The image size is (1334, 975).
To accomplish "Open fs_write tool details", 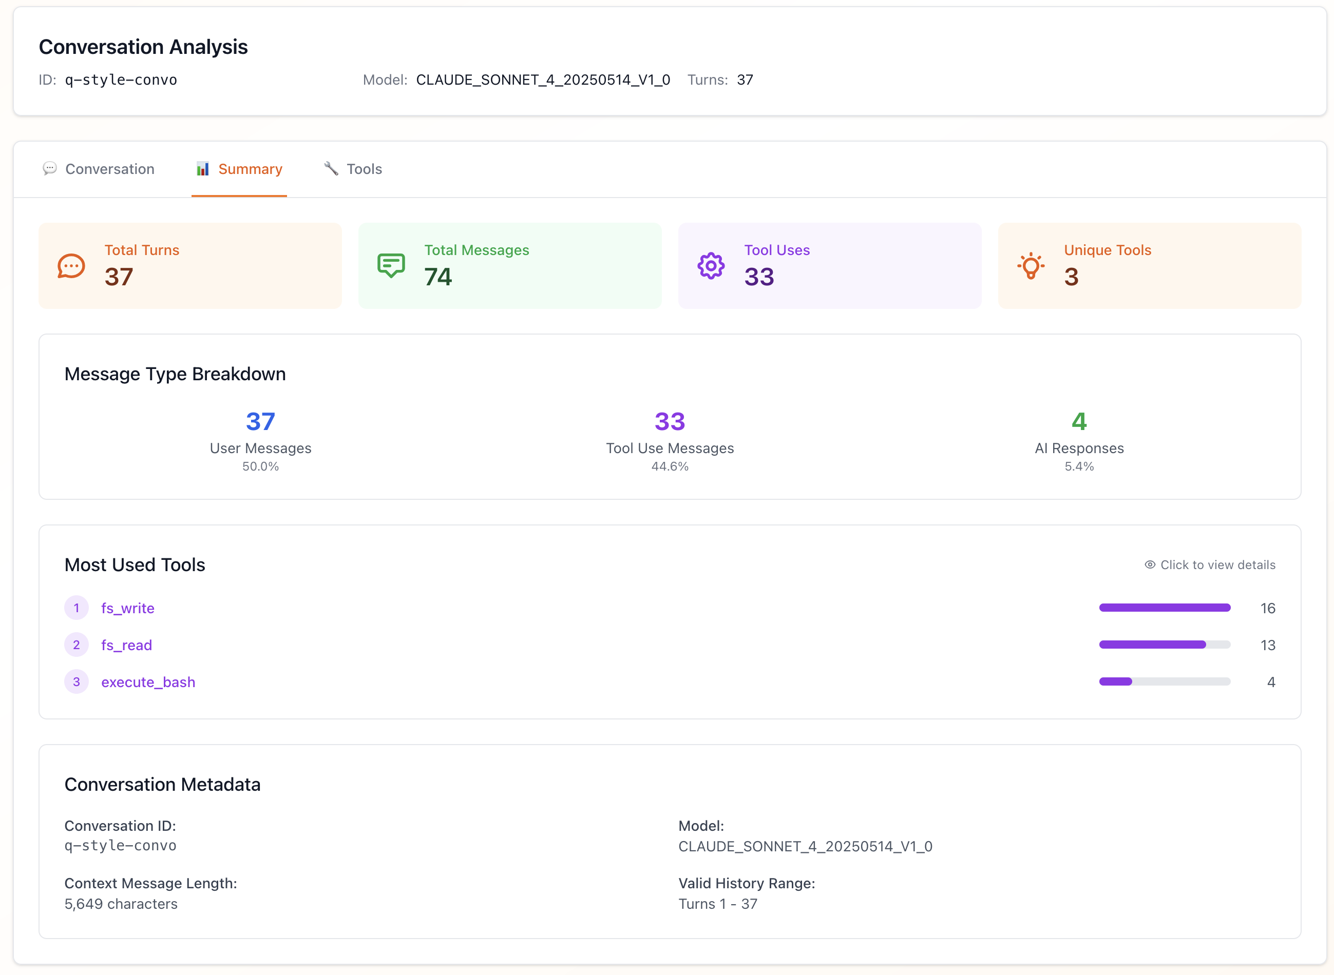I will [127, 608].
